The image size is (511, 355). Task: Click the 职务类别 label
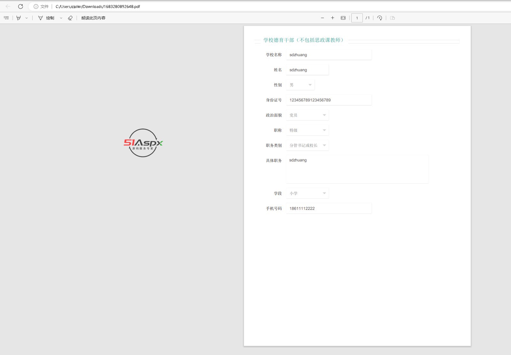(x=274, y=145)
